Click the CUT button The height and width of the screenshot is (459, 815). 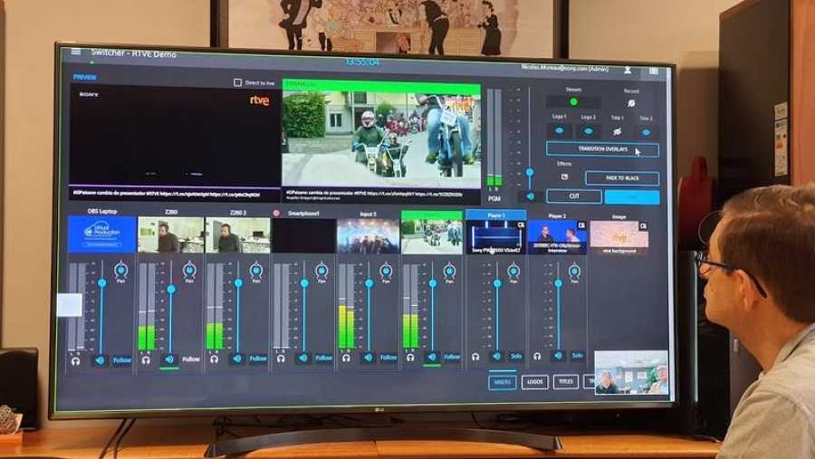click(574, 196)
